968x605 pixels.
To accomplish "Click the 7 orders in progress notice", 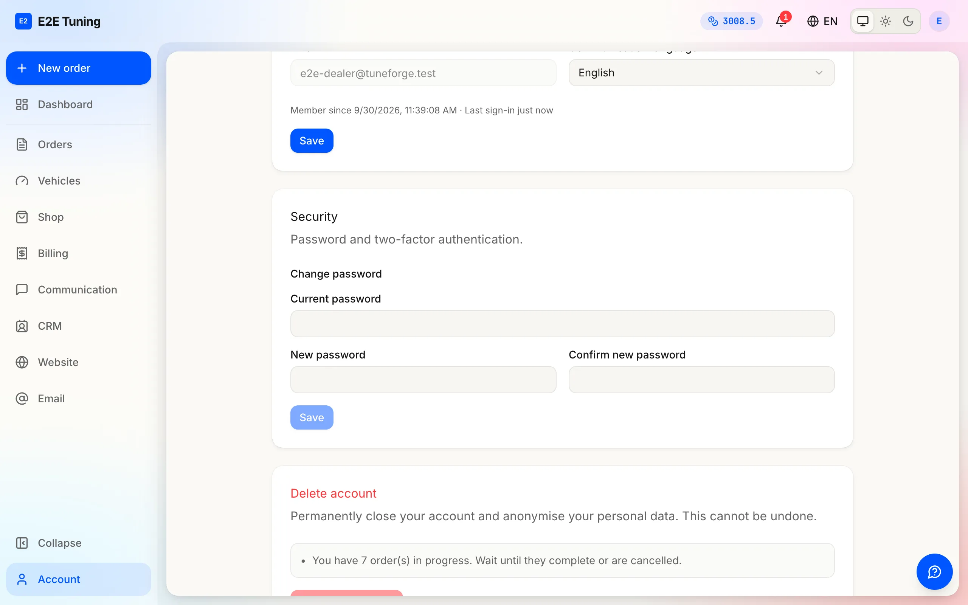I will [x=562, y=561].
